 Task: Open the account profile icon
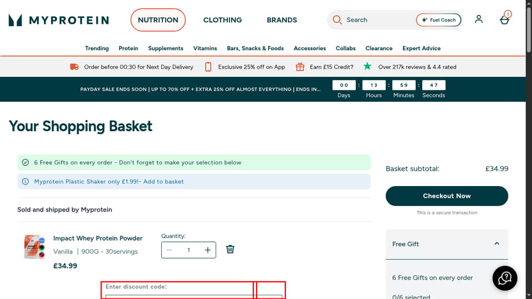click(x=479, y=19)
